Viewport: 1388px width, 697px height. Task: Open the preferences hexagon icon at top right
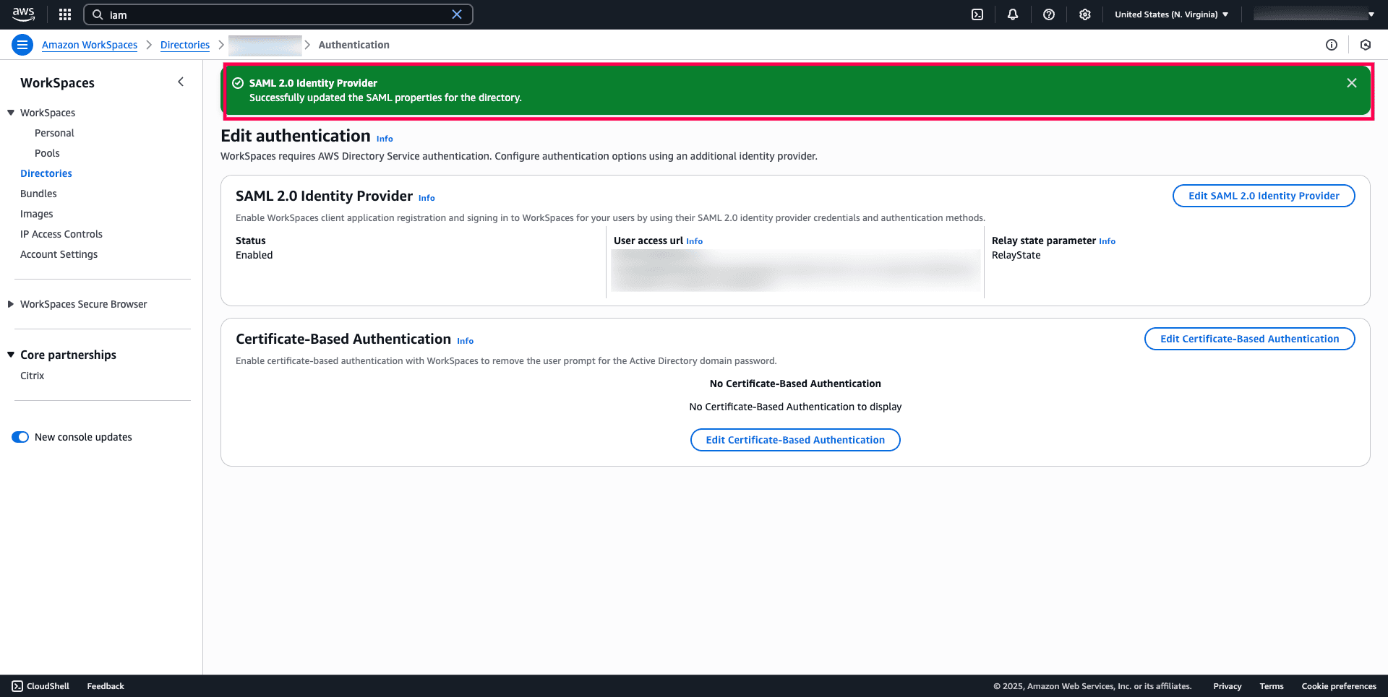pyautogui.click(x=1366, y=45)
